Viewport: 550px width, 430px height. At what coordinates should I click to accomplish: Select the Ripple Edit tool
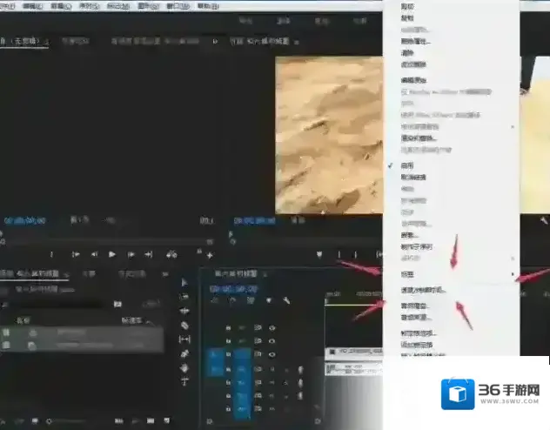coord(184,311)
